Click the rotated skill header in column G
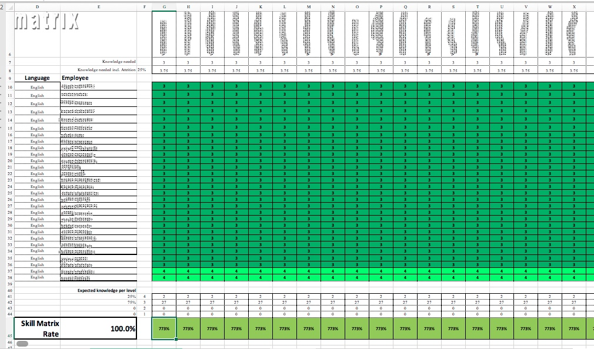Viewport: 594px width, 349px height. click(x=164, y=35)
